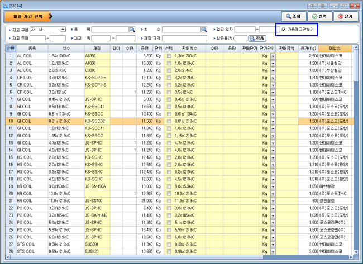Click horizontal scrollbar left arrow

(x=8, y=257)
